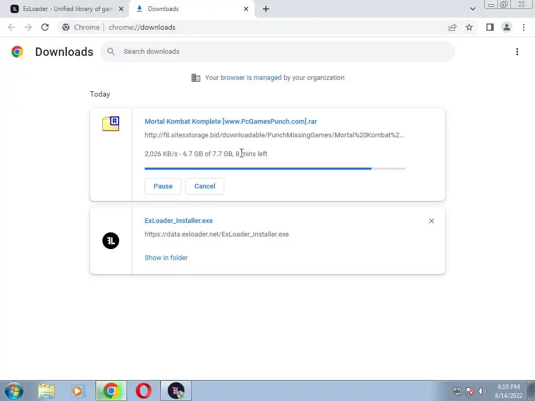Click the ExLoader file icon
535x401 pixels.
pos(111,241)
